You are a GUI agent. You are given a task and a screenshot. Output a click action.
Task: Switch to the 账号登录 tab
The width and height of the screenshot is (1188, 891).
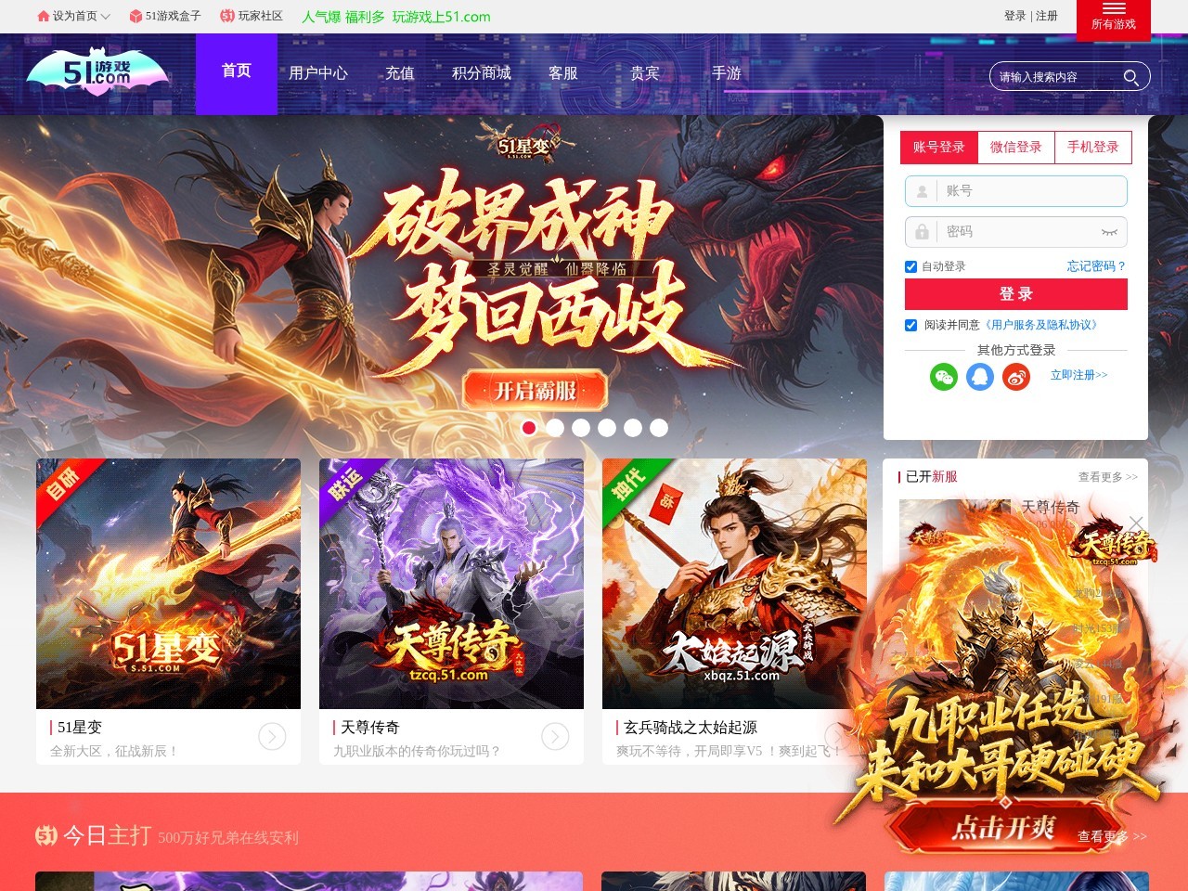click(x=939, y=147)
